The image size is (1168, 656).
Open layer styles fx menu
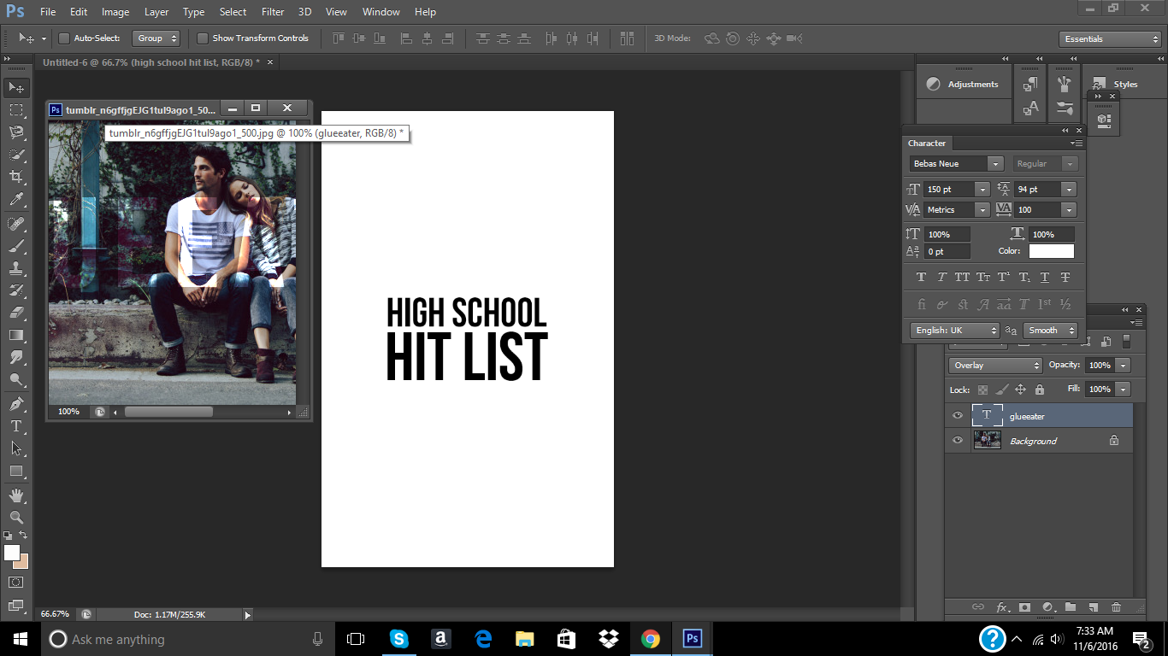tap(1002, 607)
